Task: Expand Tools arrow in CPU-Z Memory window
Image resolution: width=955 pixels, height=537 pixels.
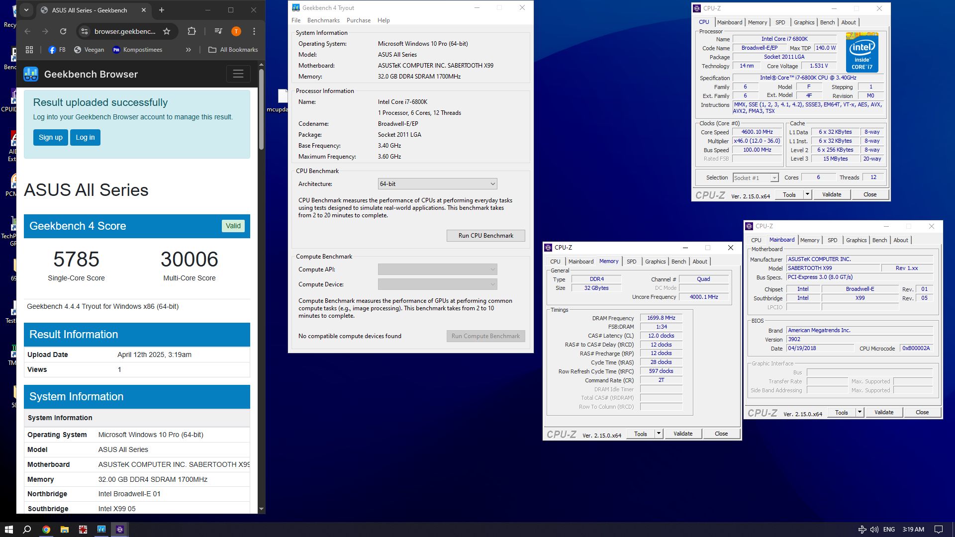Action: [x=659, y=434]
